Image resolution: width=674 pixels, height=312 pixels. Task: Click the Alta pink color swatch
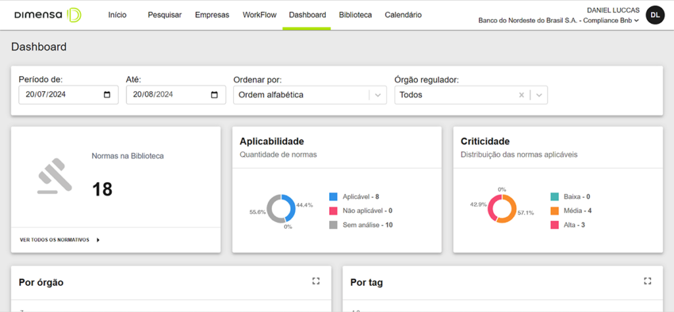point(554,225)
